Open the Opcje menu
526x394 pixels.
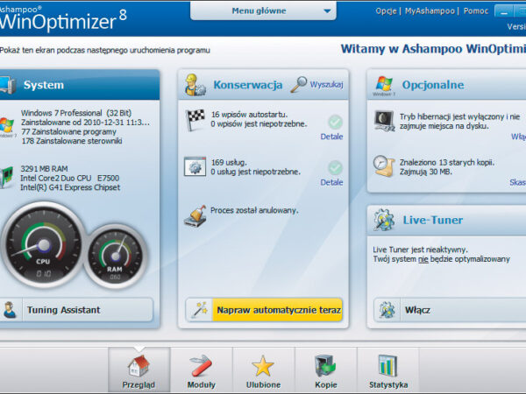[x=387, y=11]
